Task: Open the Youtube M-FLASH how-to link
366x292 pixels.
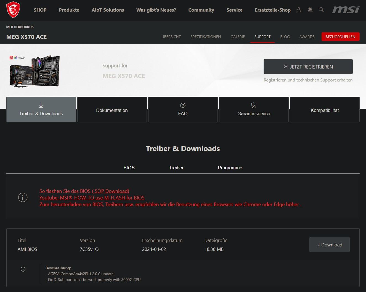Action: point(92,198)
